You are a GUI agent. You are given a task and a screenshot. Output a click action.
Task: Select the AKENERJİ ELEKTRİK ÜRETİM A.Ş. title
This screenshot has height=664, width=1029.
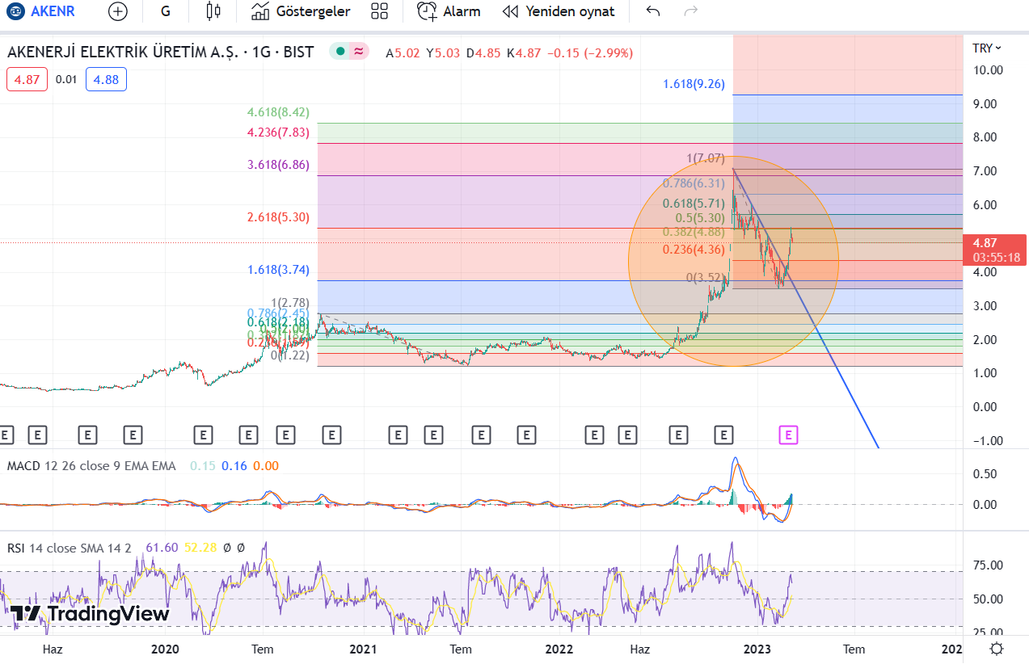point(123,53)
